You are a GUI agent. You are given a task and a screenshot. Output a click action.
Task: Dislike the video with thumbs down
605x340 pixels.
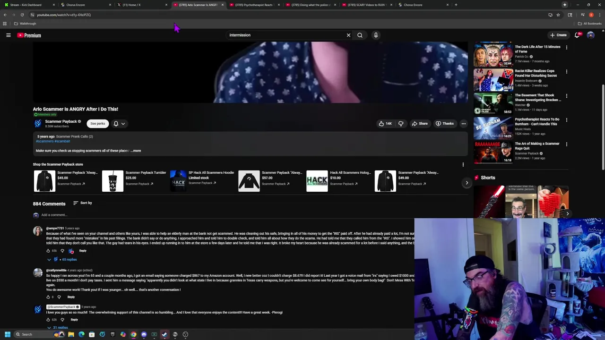[x=401, y=124]
